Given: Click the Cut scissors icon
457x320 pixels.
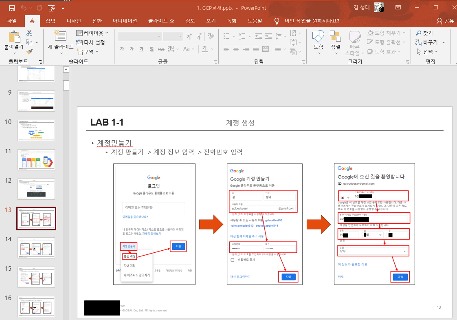Looking at the screenshot, I should pos(29,33).
